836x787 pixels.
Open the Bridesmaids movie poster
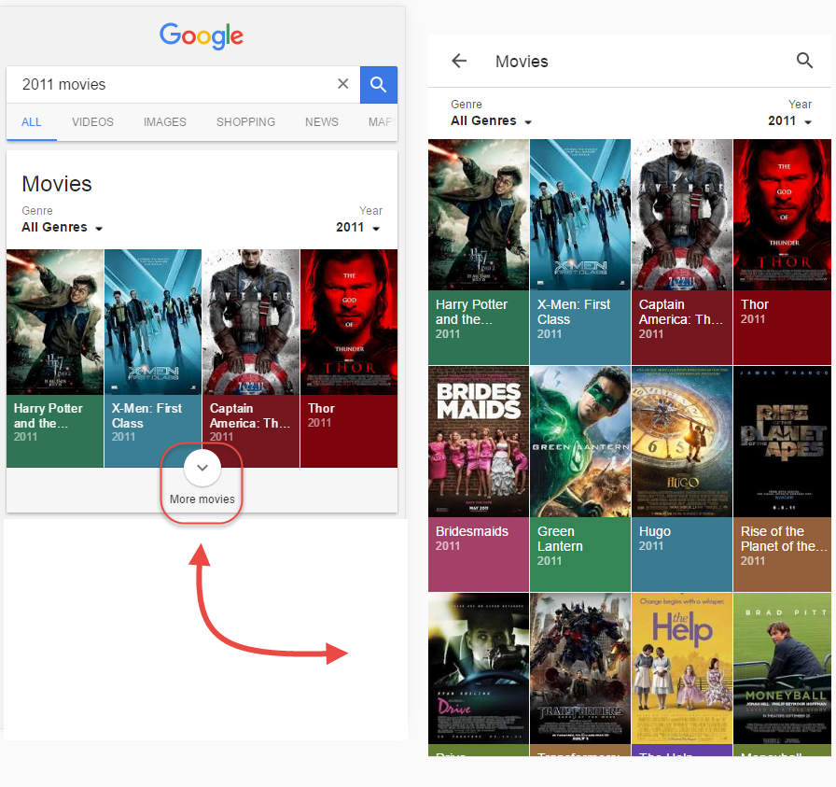pos(479,441)
